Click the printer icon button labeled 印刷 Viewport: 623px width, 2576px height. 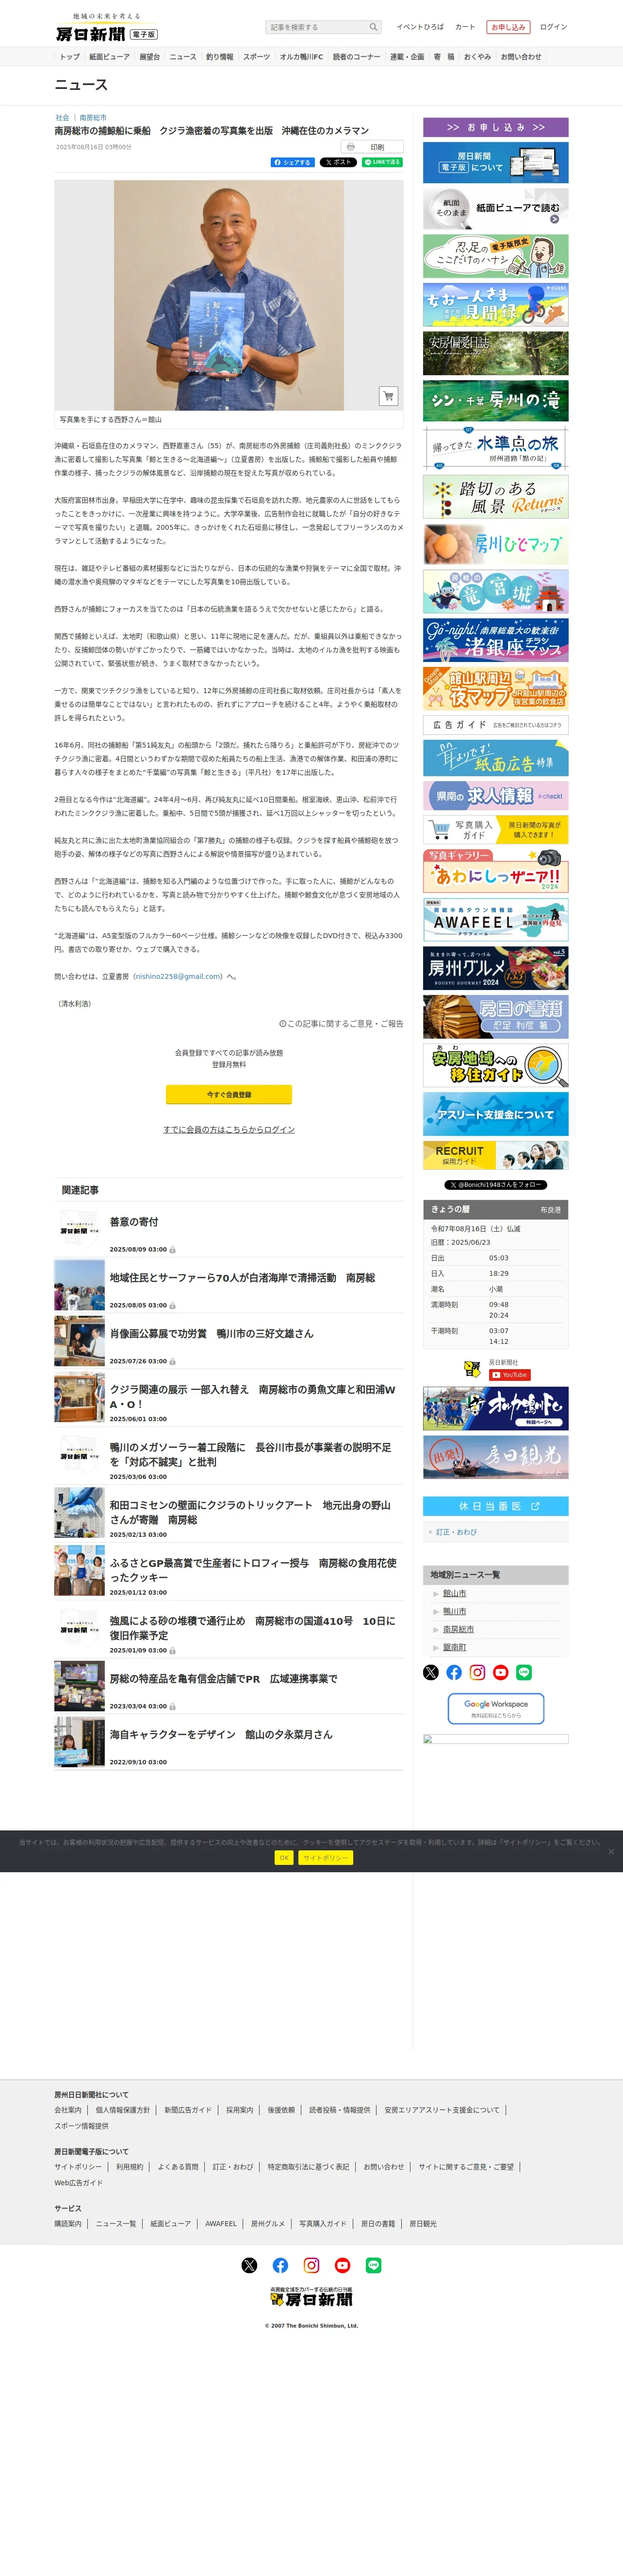(371, 147)
